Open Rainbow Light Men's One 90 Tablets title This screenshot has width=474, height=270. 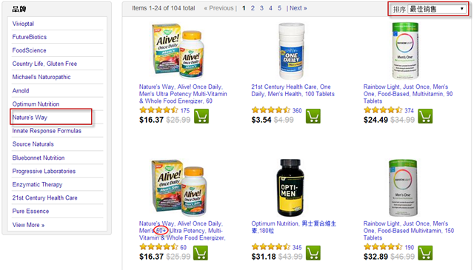click(x=408, y=94)
